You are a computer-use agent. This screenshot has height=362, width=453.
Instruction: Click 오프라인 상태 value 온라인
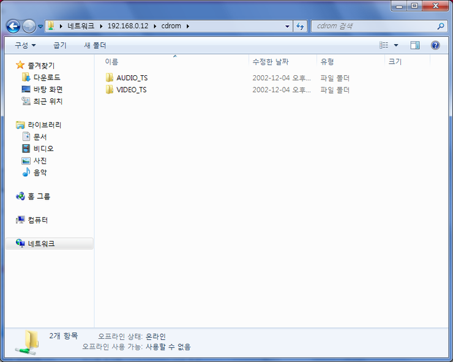tap(155, 336)
